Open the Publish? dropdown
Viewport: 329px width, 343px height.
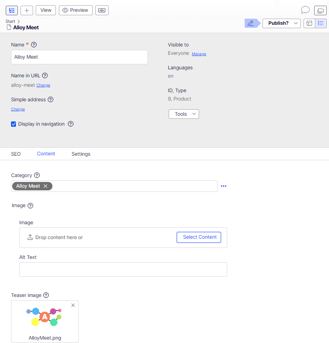282,23
